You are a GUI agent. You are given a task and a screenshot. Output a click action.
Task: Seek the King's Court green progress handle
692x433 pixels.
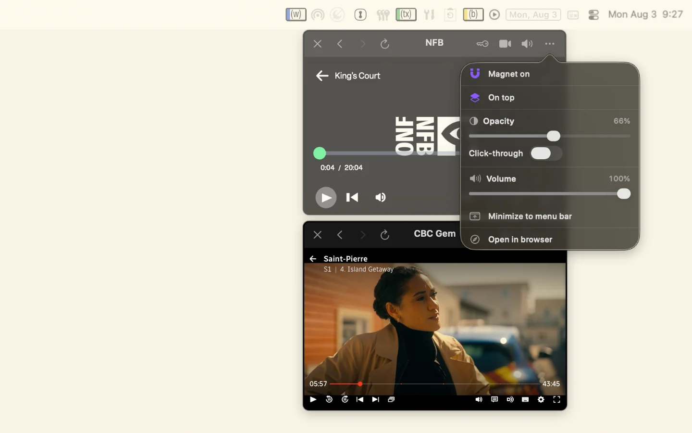pyautogui.click(x=320, y=153)
